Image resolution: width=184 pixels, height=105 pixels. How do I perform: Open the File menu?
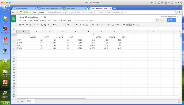pos(20,20)
